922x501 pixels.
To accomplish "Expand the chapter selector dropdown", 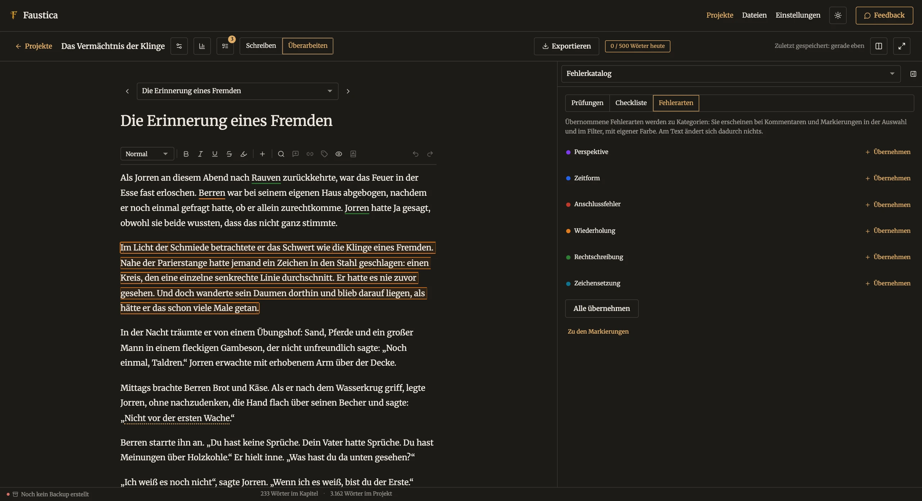I will 238,91.
